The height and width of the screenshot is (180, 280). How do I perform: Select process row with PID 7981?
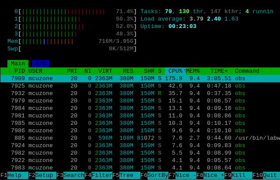click(x=140, y=116)
